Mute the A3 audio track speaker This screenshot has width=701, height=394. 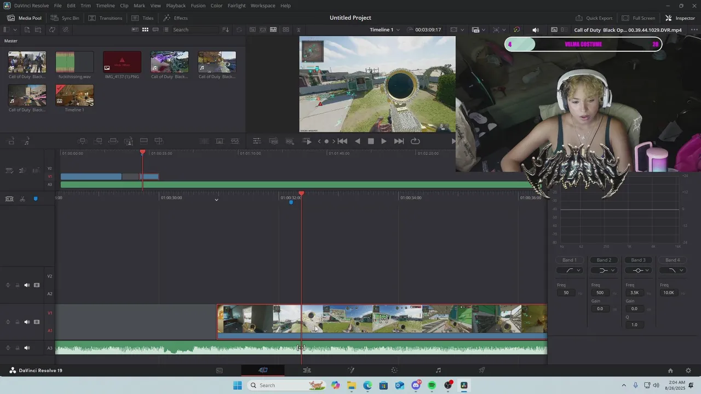tap(27, 348)
